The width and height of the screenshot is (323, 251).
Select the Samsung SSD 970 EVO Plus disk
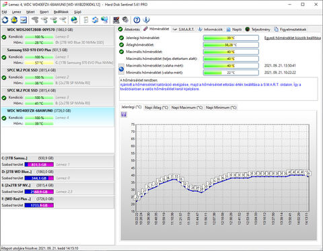coord(58,57)
